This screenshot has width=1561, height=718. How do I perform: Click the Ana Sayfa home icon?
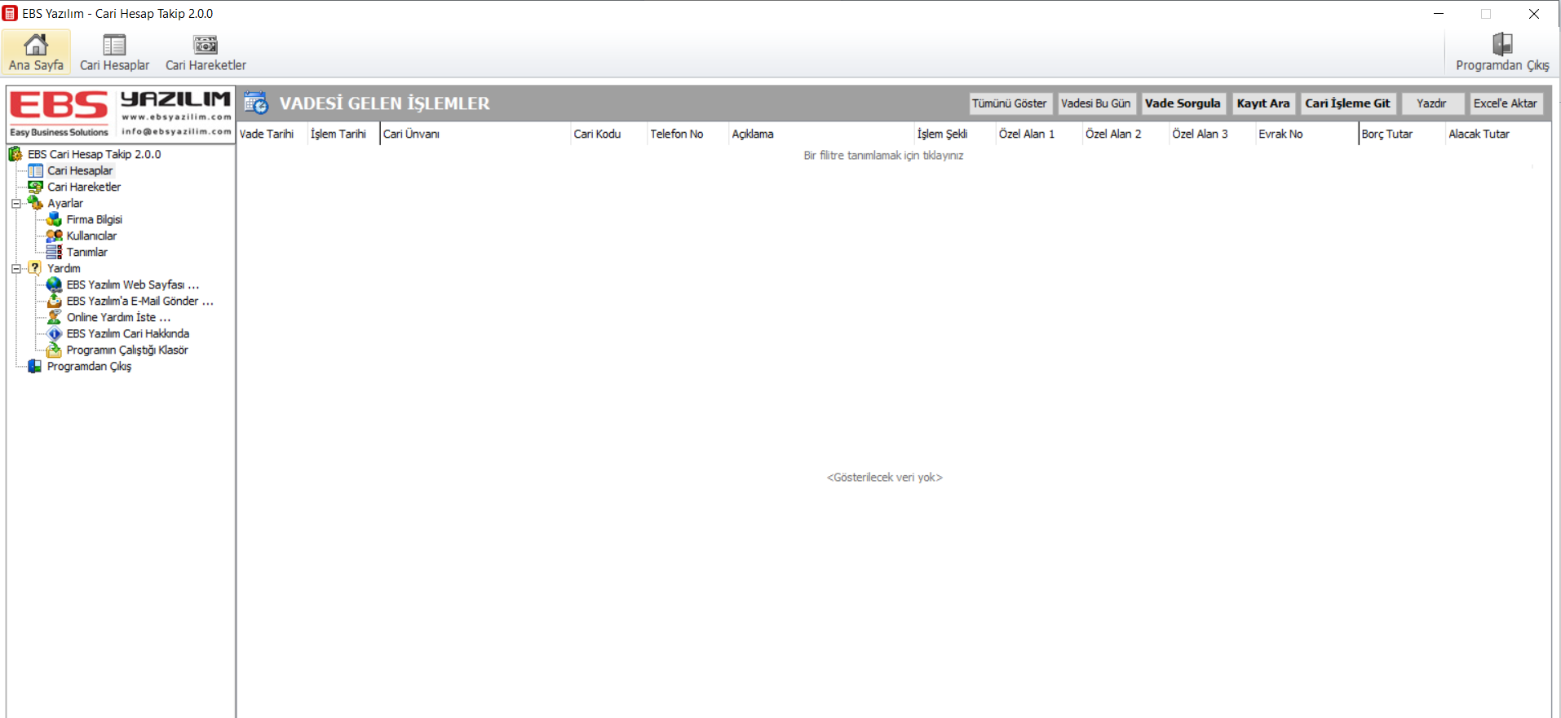tap(36, 44)
